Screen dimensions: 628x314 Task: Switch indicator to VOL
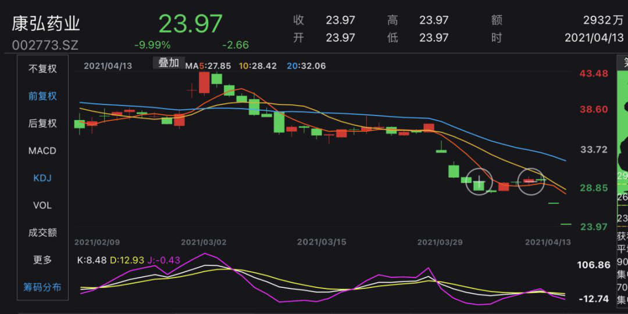click(x=42, y=205)
